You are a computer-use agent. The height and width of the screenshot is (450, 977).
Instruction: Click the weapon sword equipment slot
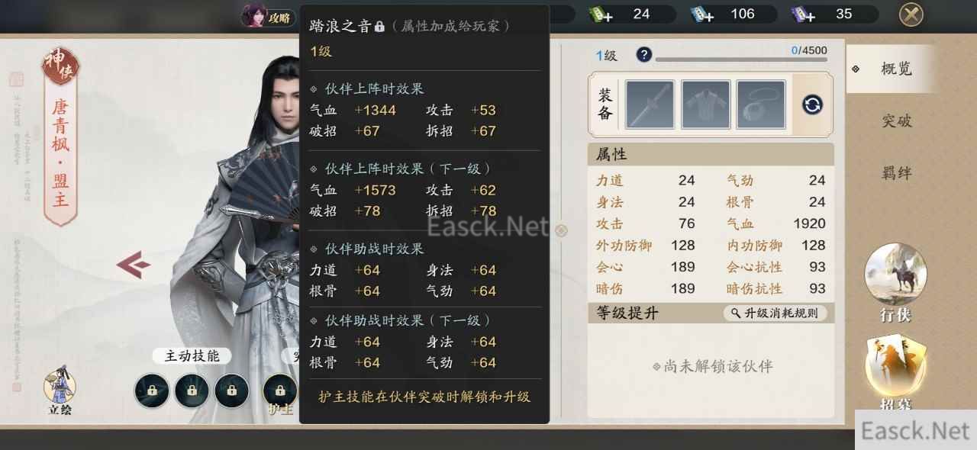(650, 104)
